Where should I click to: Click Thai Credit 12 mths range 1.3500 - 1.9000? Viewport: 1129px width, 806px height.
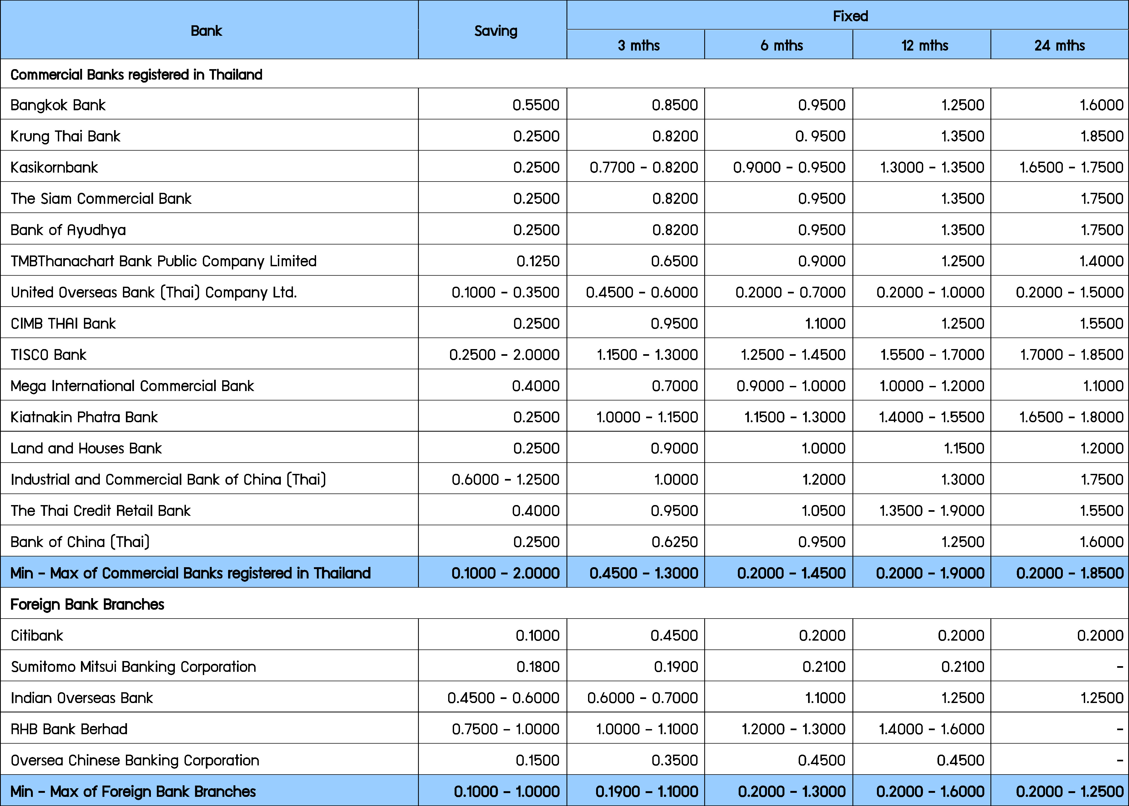(932, 511)
